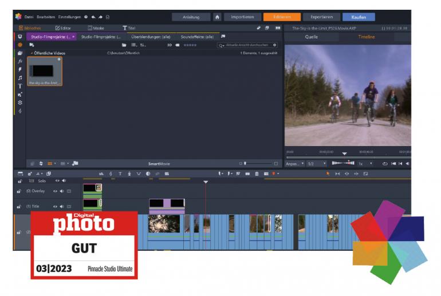This screenshot has height=296, width=441.
Task: Open the folder browse icon in library toolbar
Action: tap(124, 45)
